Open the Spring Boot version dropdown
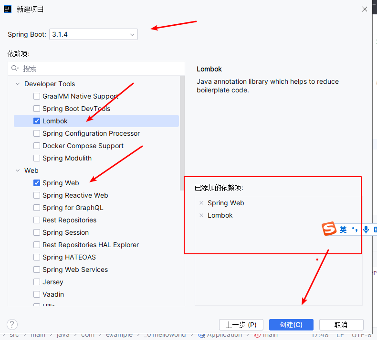Viewport: 377px width, 340px height. (x=94, y=34)
